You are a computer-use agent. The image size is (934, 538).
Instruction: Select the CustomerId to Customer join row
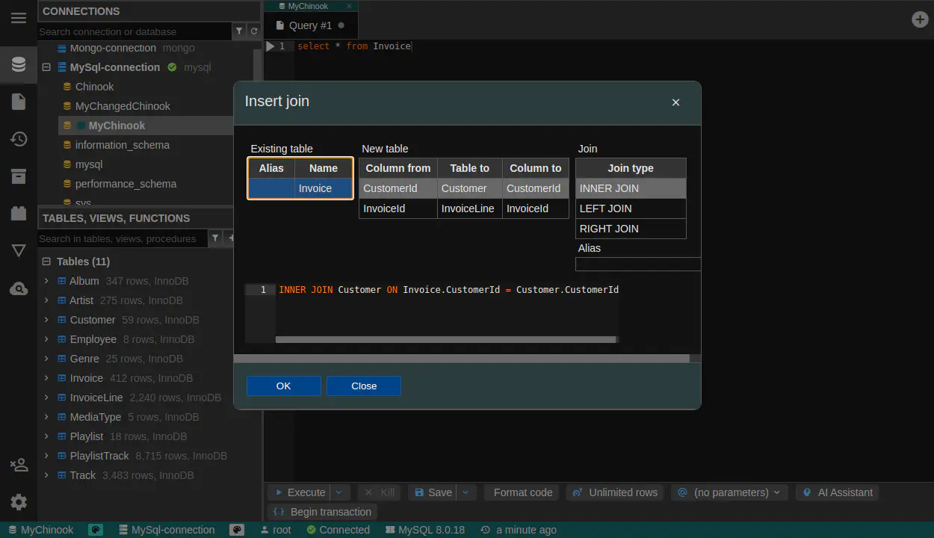coord(464,188)
